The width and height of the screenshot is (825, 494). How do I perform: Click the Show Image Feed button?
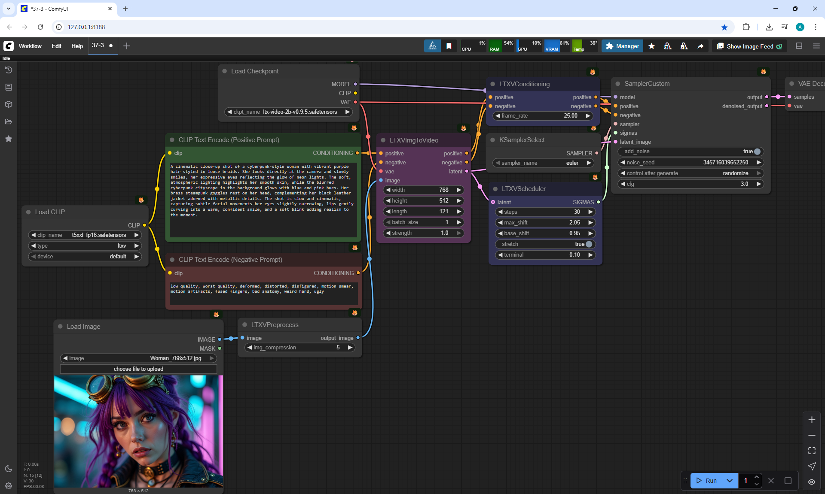point(749,46)
